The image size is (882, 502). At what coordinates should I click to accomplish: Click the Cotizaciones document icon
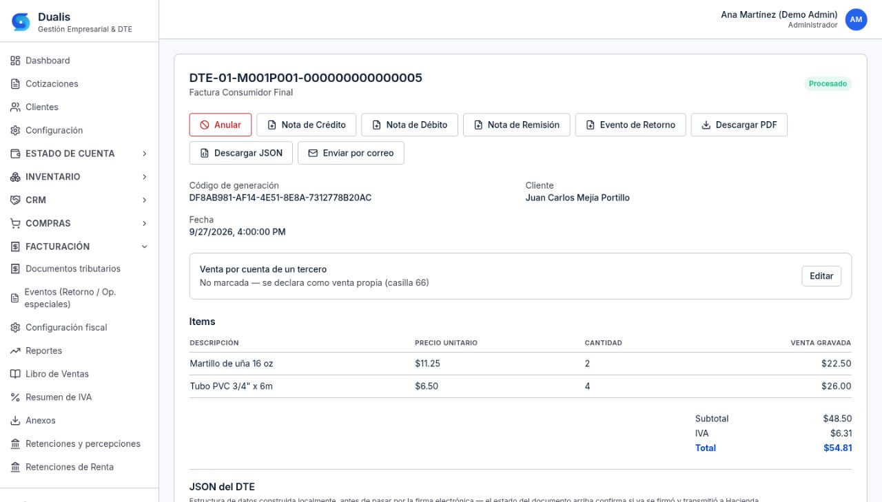tap(15, 84)
